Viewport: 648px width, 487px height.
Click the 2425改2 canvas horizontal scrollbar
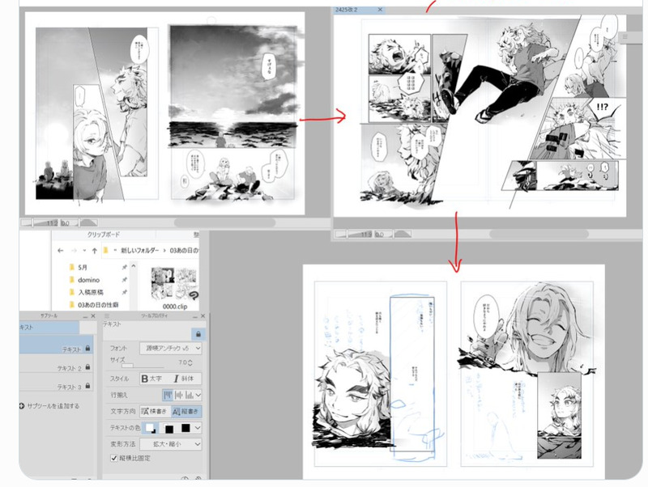pyautogui.click(x=539, y=234)
